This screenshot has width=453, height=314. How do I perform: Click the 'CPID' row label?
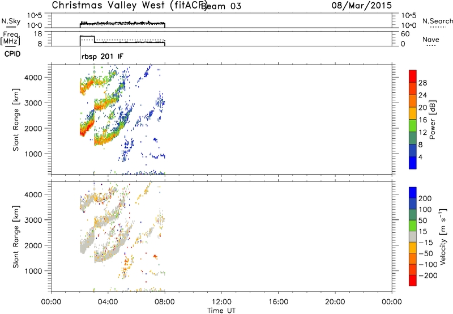[x=12, y=54]
